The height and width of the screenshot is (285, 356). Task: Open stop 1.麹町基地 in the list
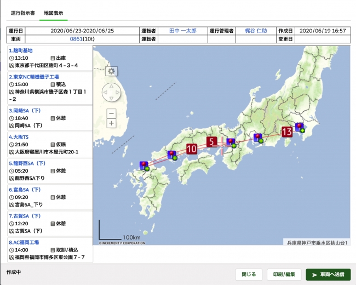[22, 50]
